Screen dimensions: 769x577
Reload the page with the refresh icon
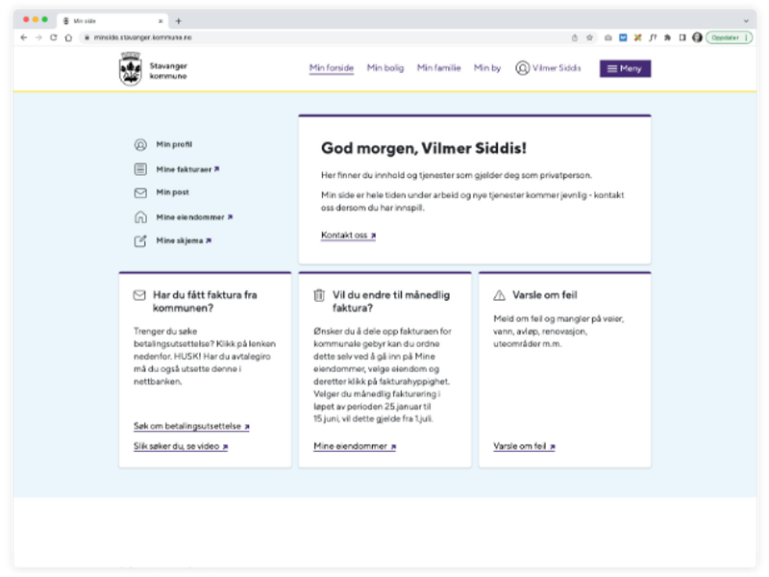click(54, 38)
